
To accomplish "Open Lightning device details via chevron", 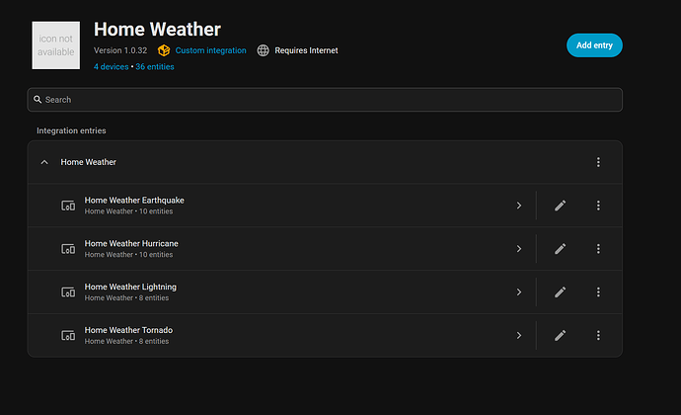I will [x=519, y=291].
